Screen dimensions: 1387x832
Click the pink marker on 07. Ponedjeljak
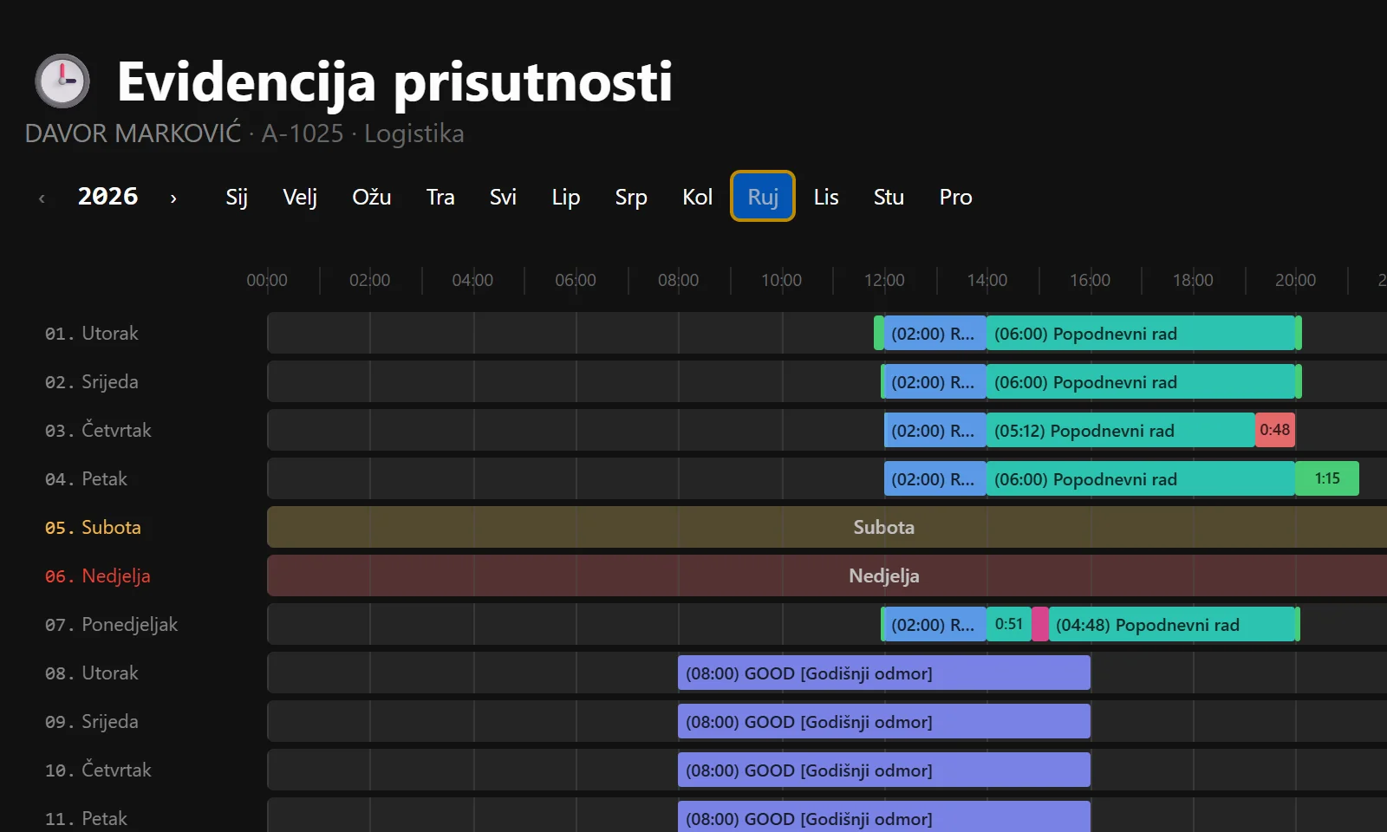pos(1040,624)
